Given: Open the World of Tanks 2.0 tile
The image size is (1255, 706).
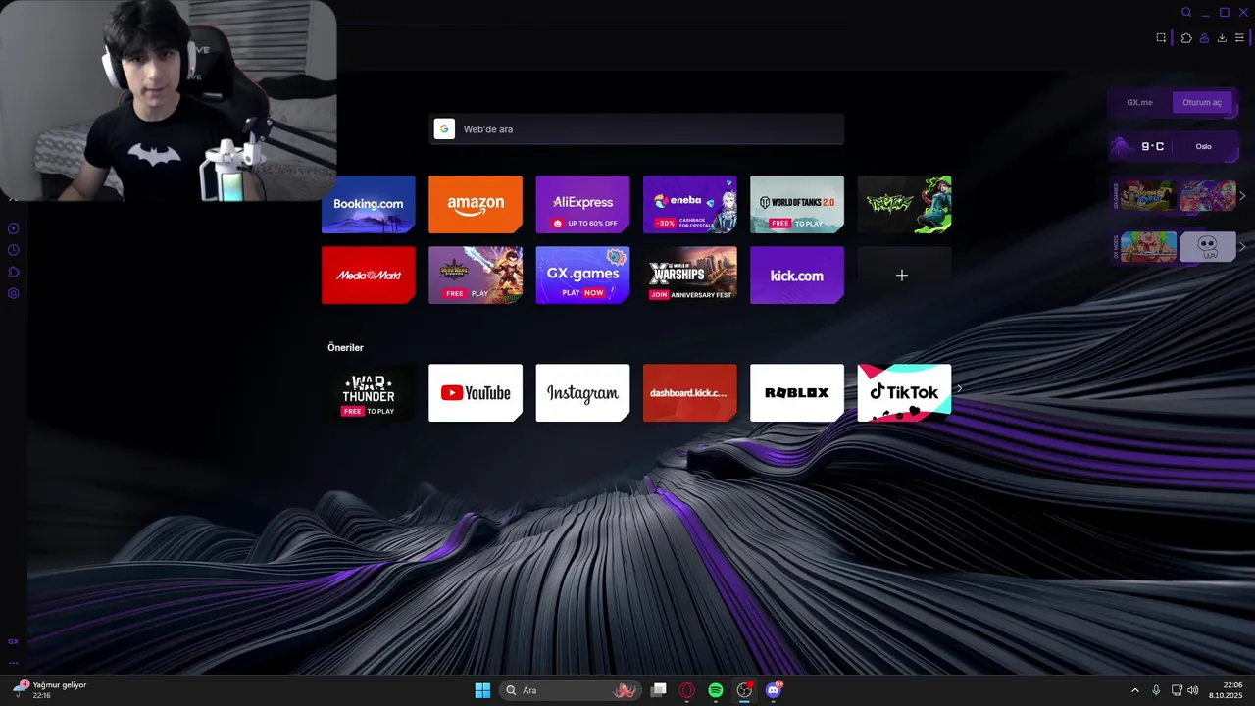Looking at the screenshot, I should pos(797,204).
